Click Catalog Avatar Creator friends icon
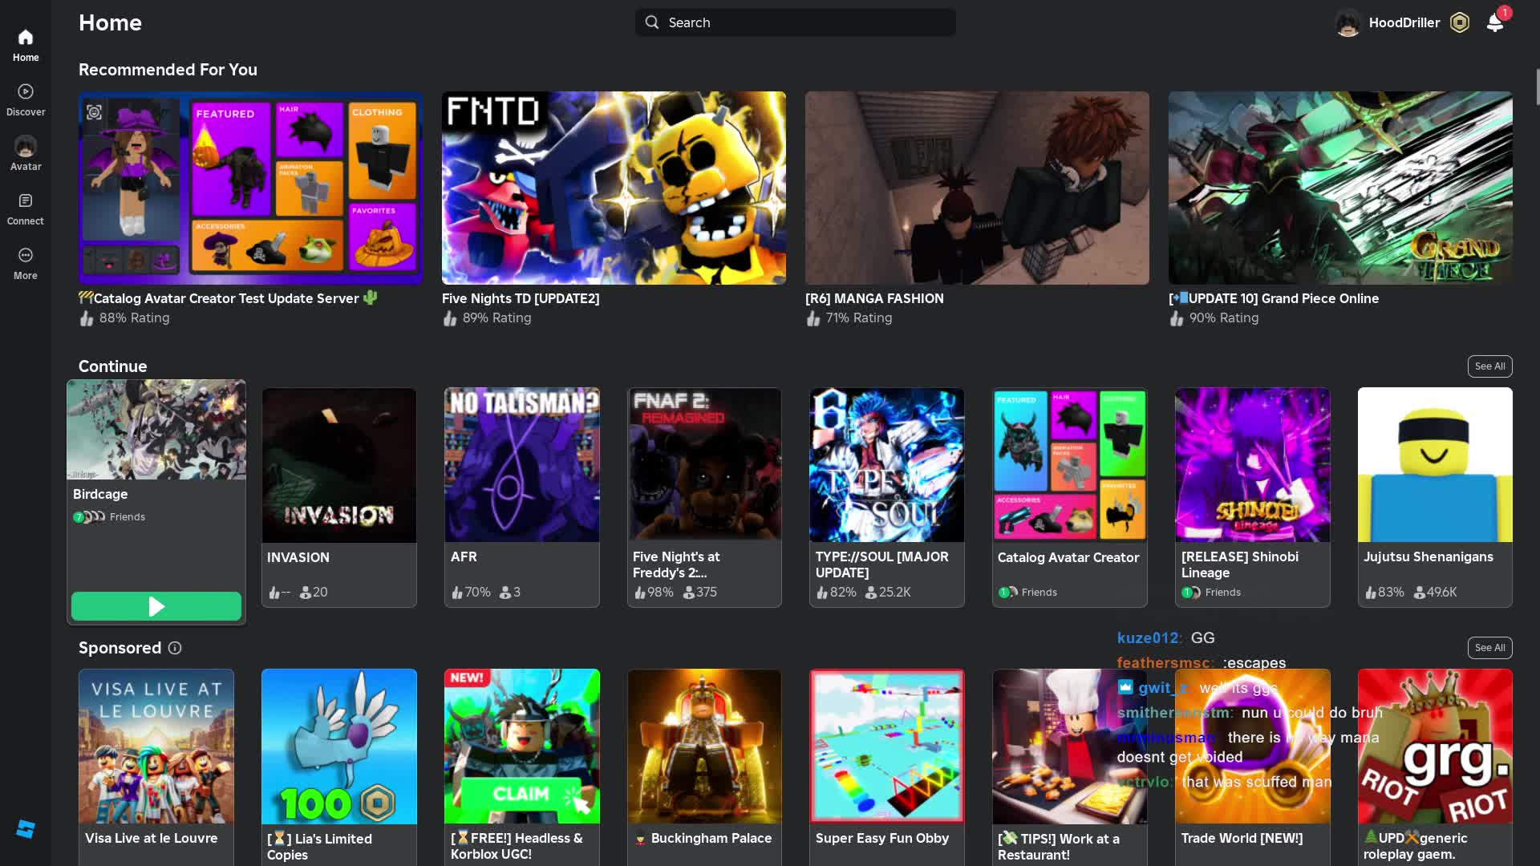 click(x=1008, y=593)
